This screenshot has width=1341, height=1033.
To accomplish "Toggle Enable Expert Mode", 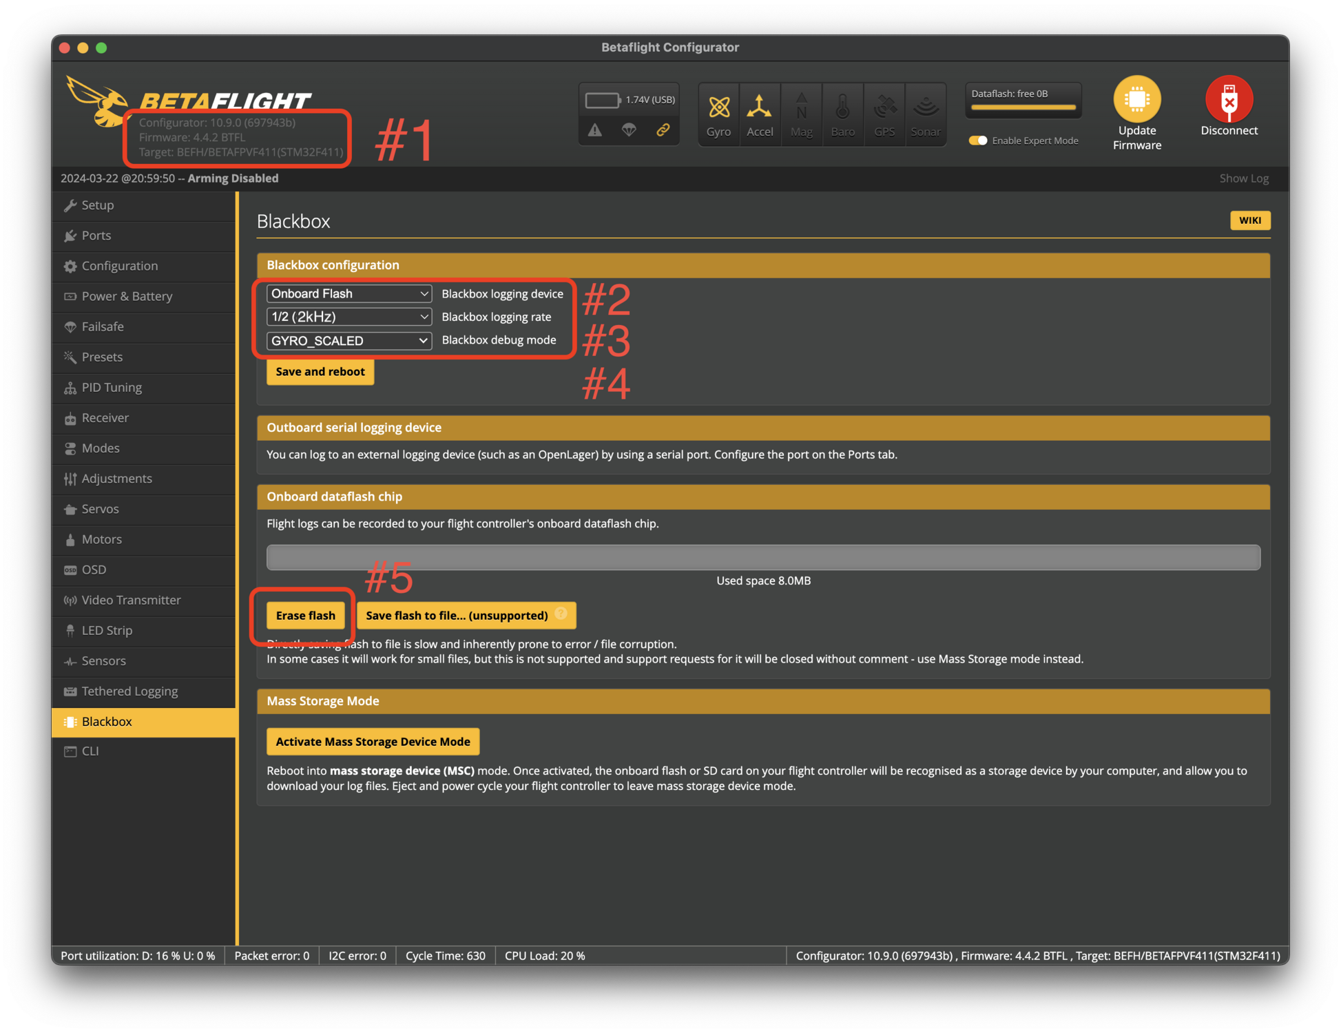I will tap(978, 140).
